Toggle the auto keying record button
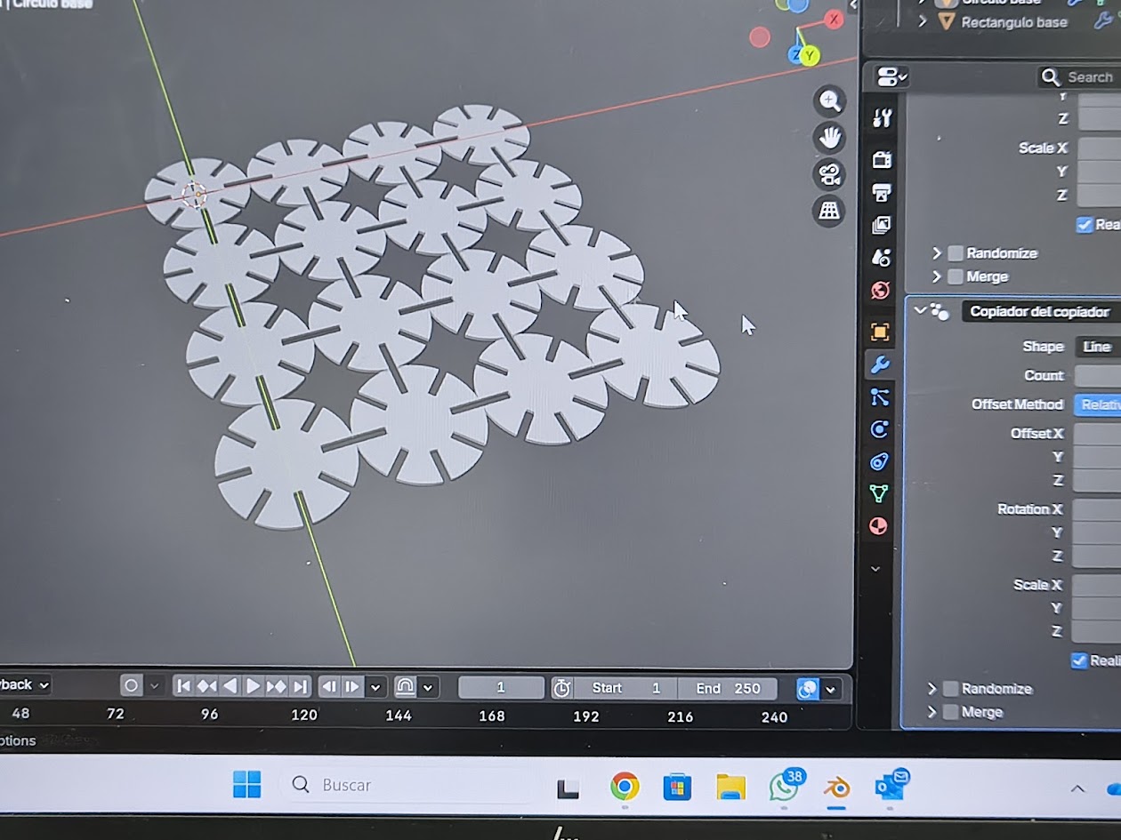 pyautogui.click(x=132, y=685)
